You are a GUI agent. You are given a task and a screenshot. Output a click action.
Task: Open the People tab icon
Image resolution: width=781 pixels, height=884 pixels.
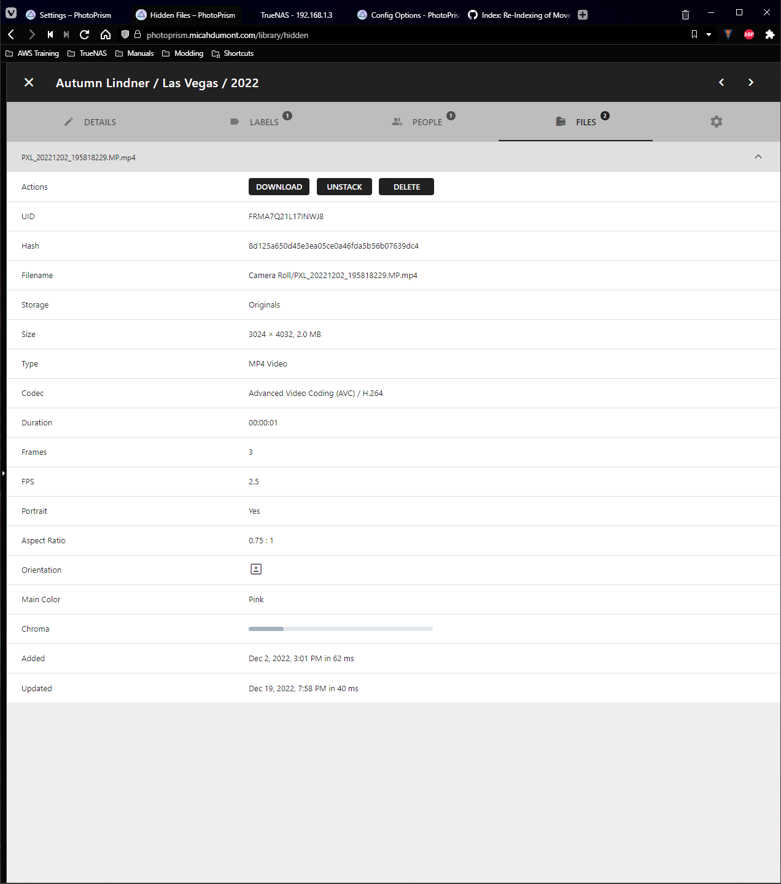tap(397, 122)
